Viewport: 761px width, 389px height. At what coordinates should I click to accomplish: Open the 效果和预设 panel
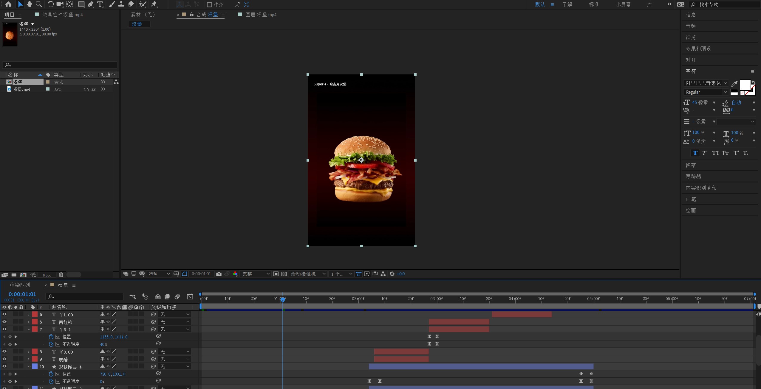[x=698, y=49]
